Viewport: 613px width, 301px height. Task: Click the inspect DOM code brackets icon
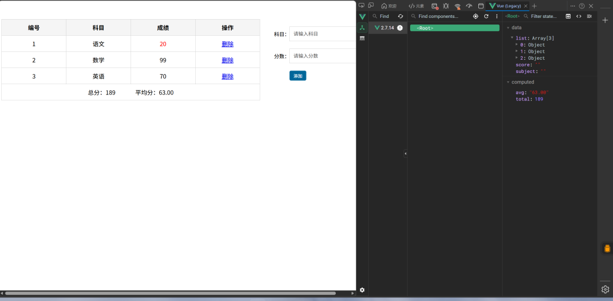[579, 16]
